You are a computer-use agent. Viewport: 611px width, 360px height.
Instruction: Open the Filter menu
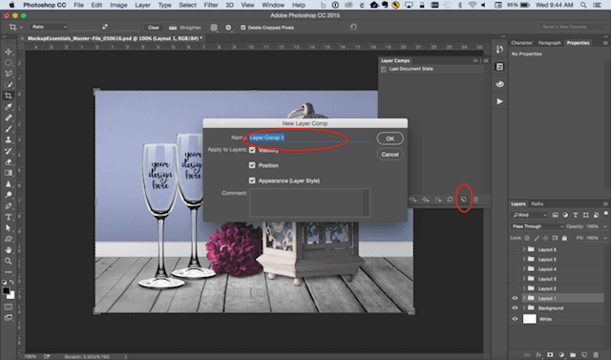(x=211, y=5)
